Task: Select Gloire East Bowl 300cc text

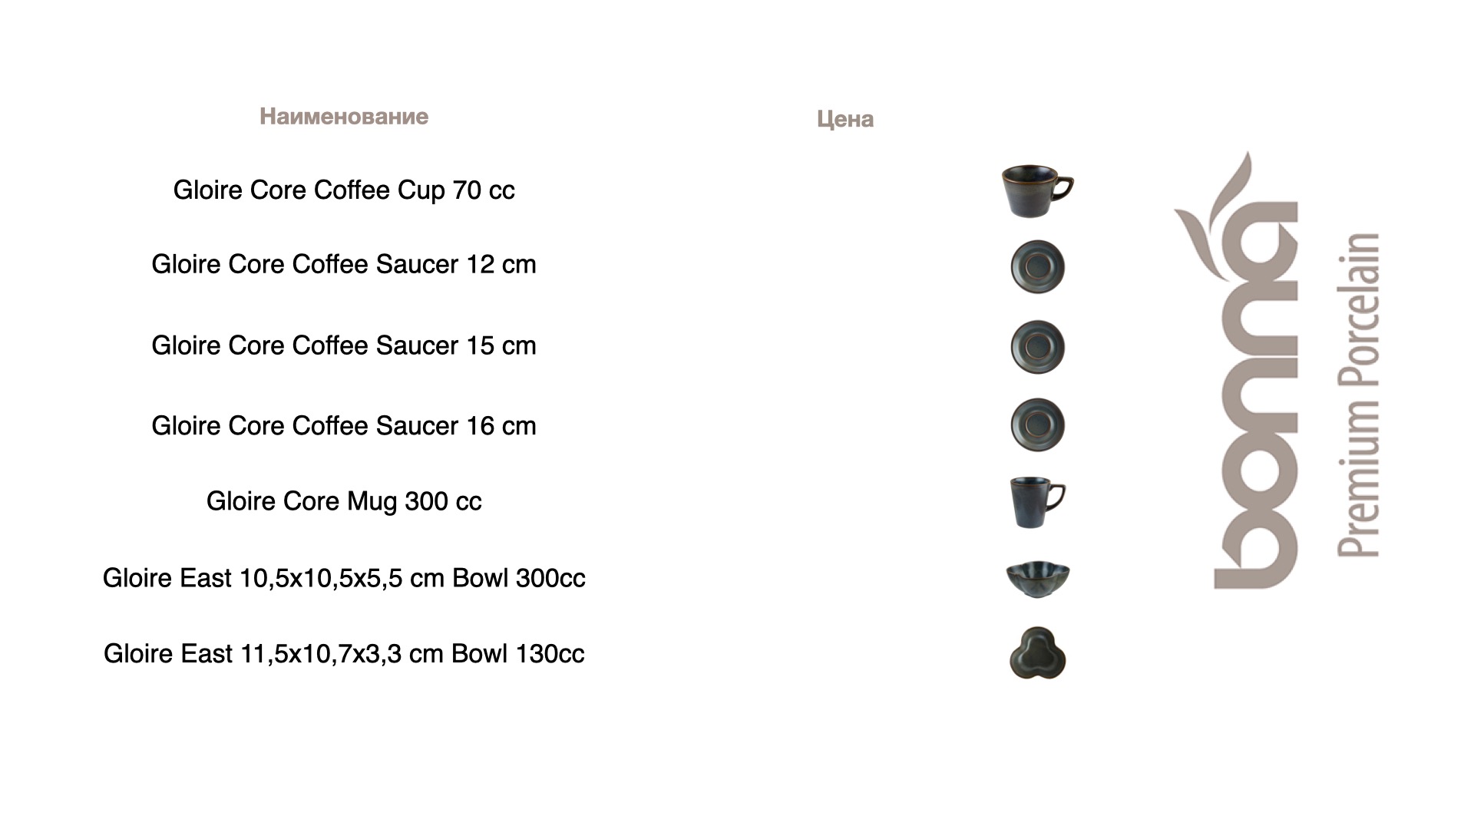Action: (344, 578)
